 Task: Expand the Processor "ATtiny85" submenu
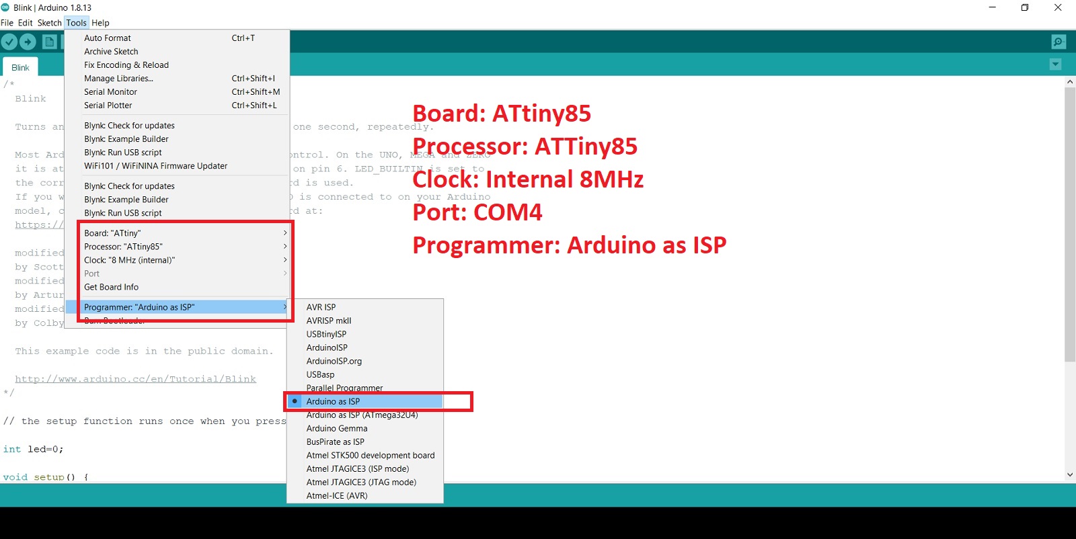coord(178,247)
